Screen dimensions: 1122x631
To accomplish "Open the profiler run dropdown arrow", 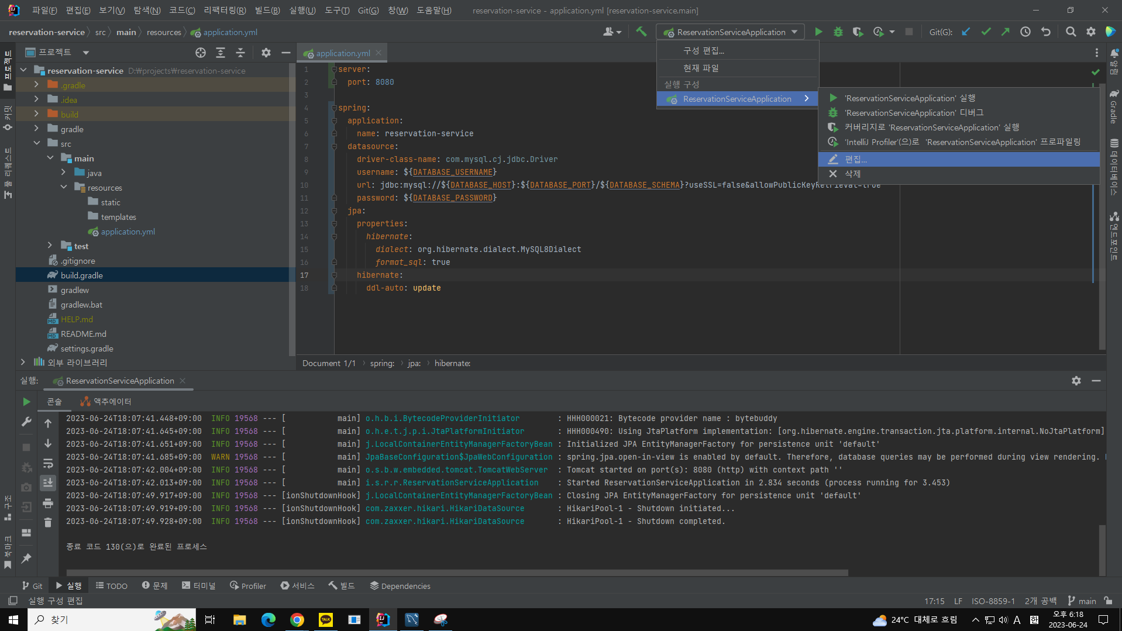I will click(x=892, y=32).
